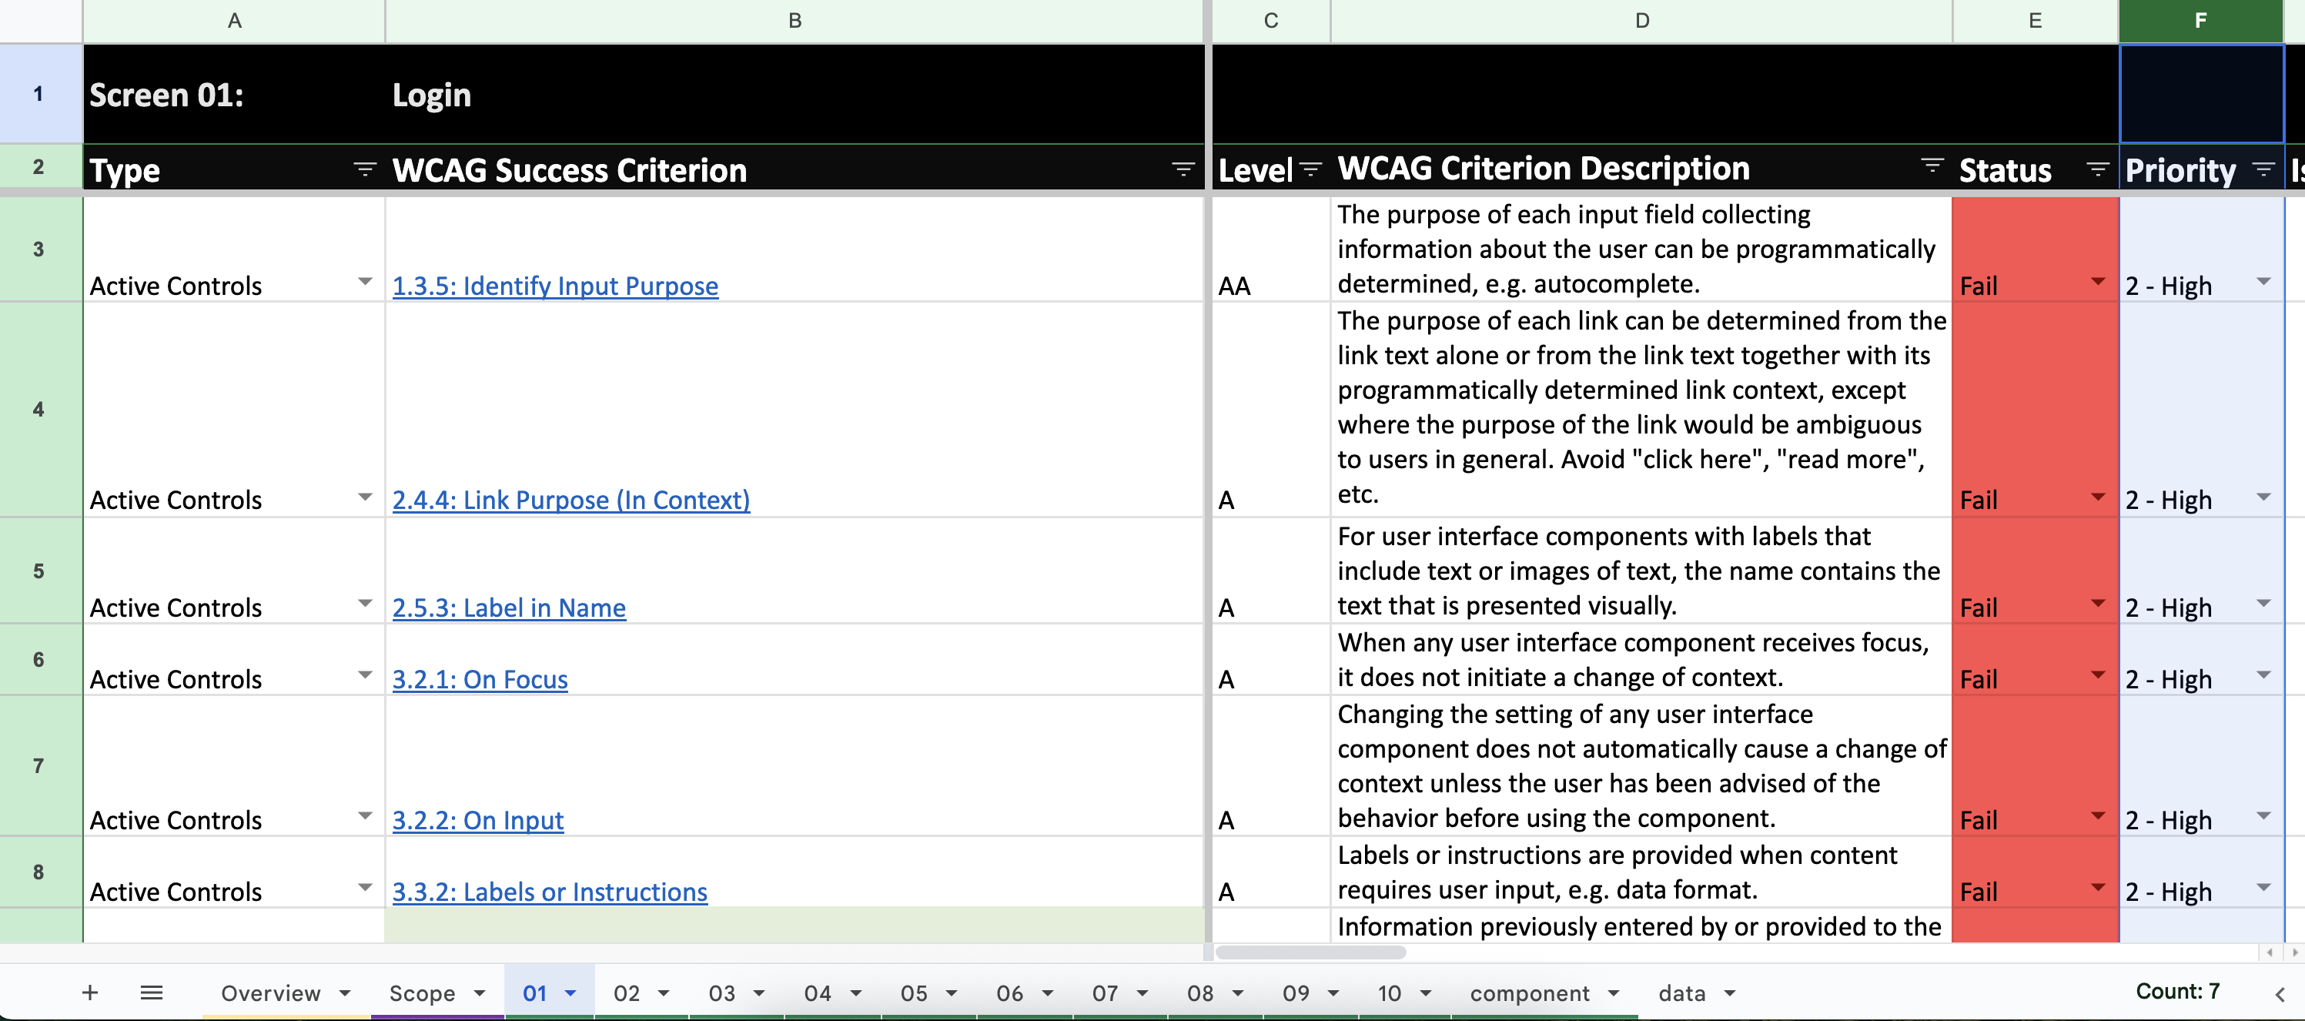
Task: Expand Type dropdown for 2.4.4 row
Action: 364,497
